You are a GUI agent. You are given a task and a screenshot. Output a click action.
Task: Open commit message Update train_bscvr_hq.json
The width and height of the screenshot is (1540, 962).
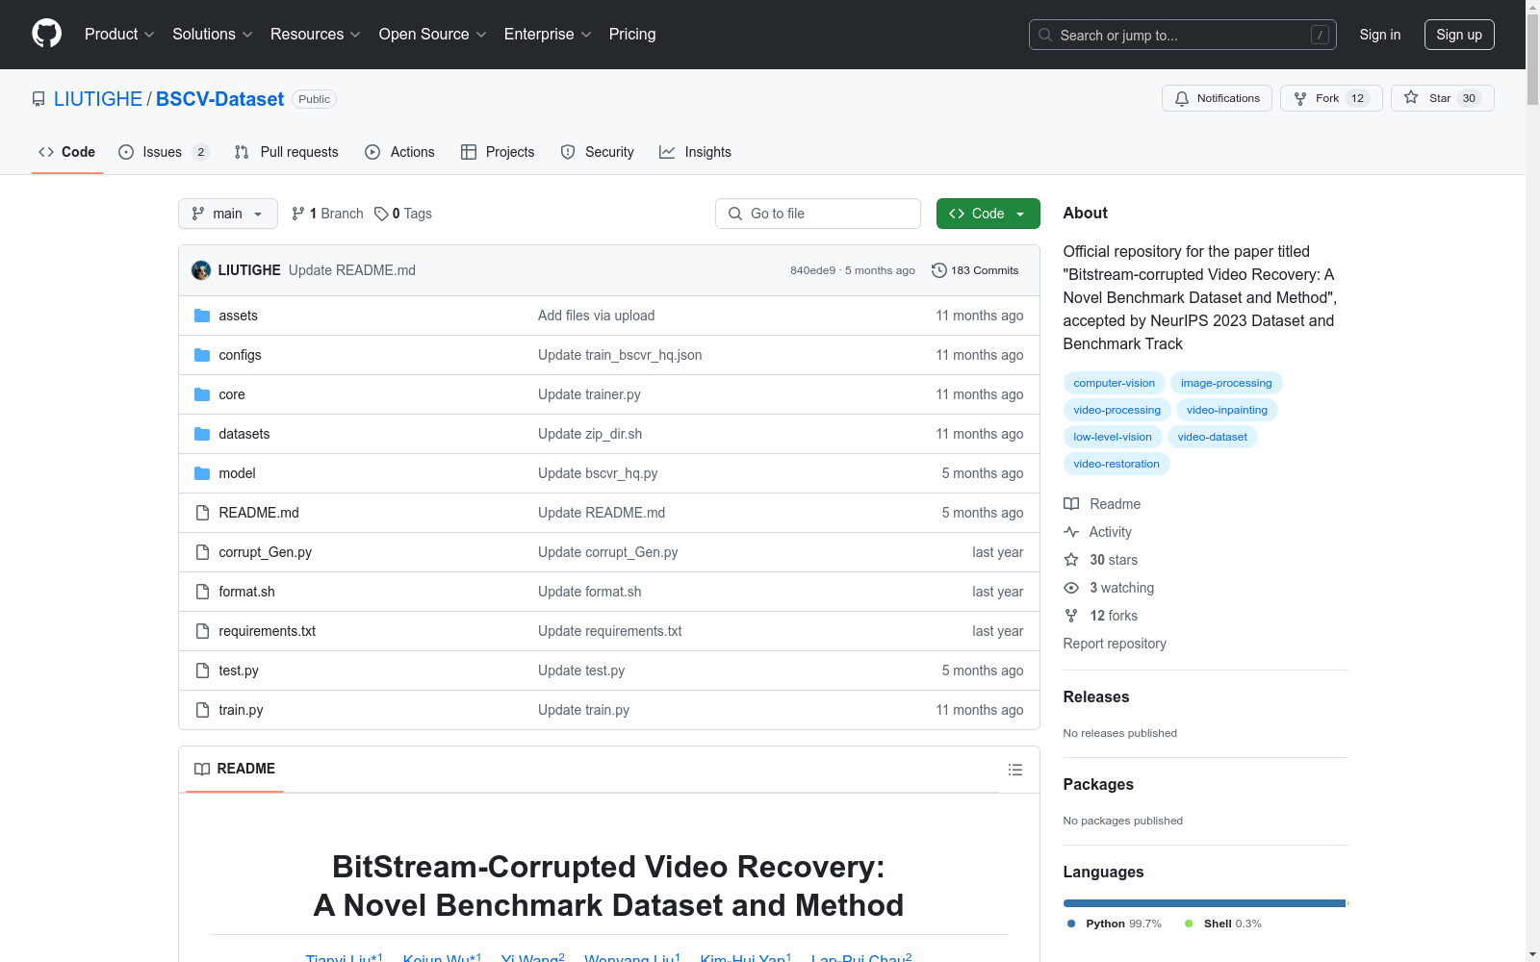(620, 355)
